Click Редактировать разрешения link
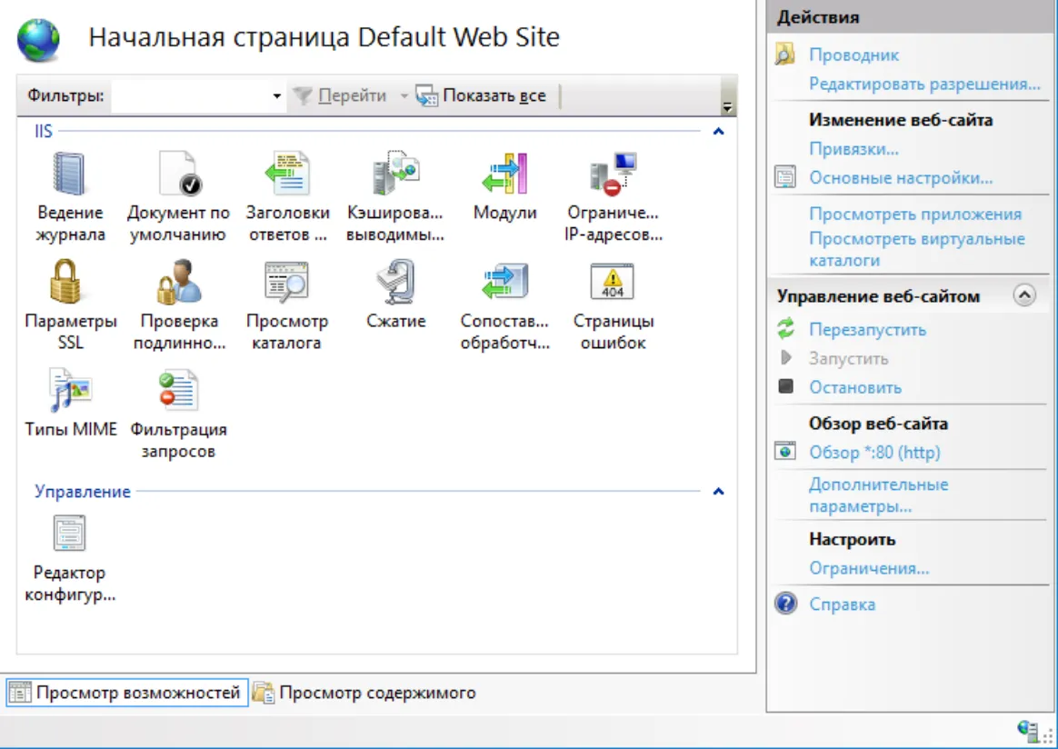This screenshot has height=749, width=1058. 924,84
